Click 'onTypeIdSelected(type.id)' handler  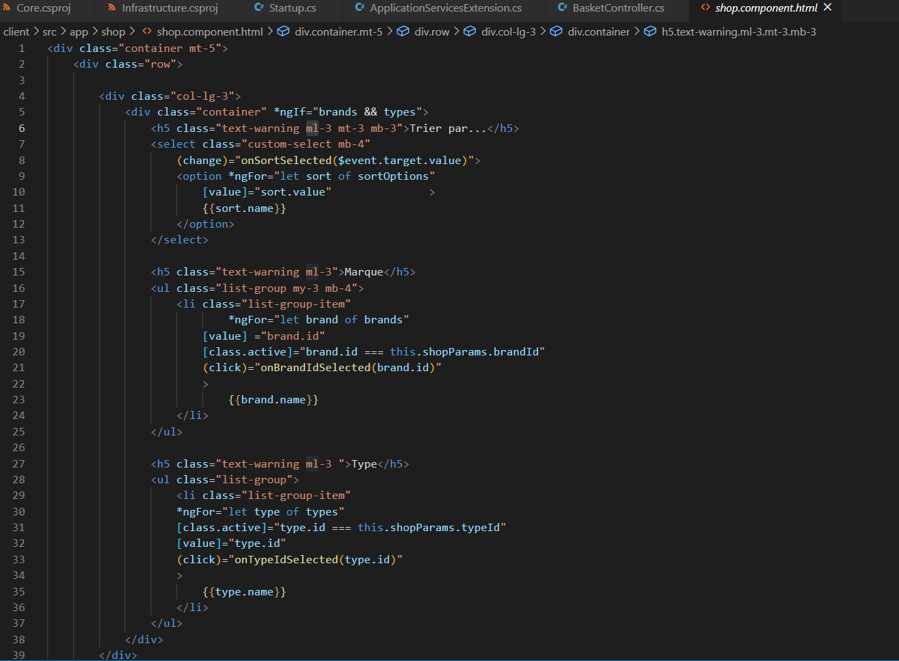[316, 560]
